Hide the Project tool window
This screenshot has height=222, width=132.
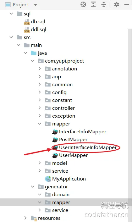click(x=126, y=4)
